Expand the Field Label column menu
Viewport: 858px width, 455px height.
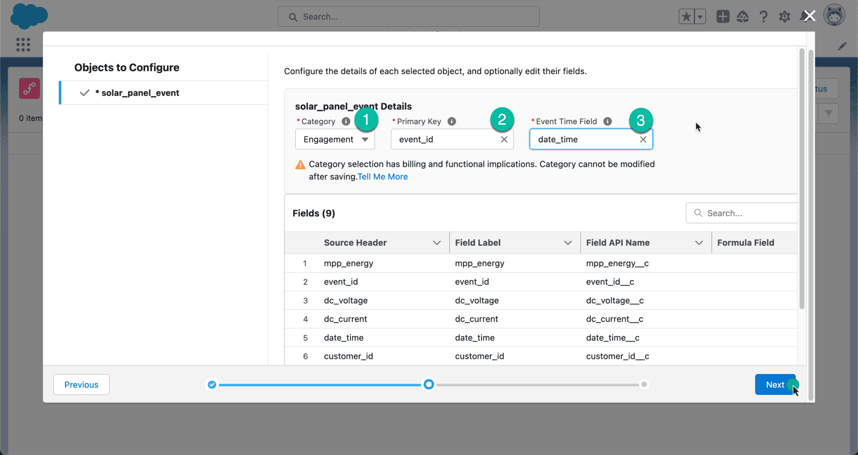pos(568,243)
